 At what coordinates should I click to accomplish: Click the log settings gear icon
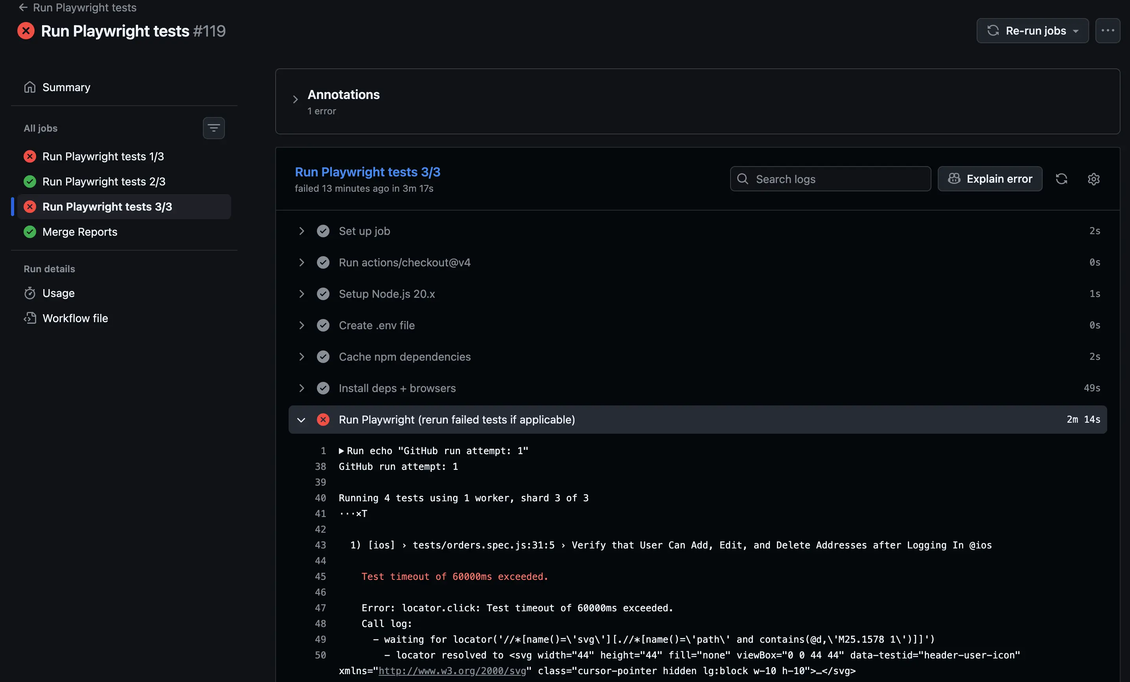point(1093,179)
